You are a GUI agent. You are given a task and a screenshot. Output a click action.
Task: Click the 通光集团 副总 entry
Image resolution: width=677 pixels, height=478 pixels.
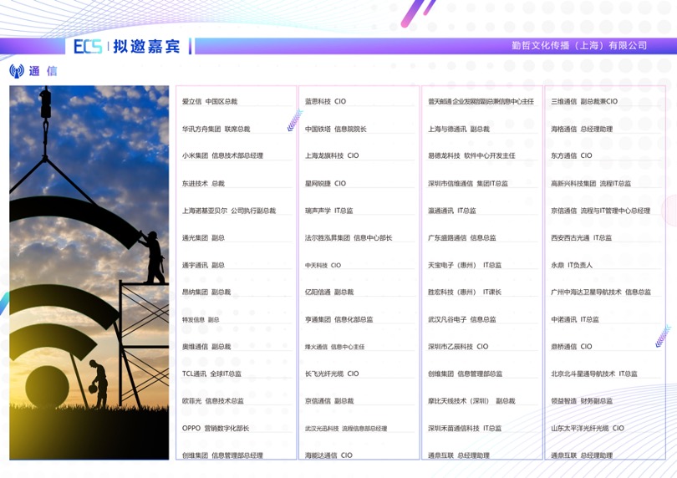203,237
